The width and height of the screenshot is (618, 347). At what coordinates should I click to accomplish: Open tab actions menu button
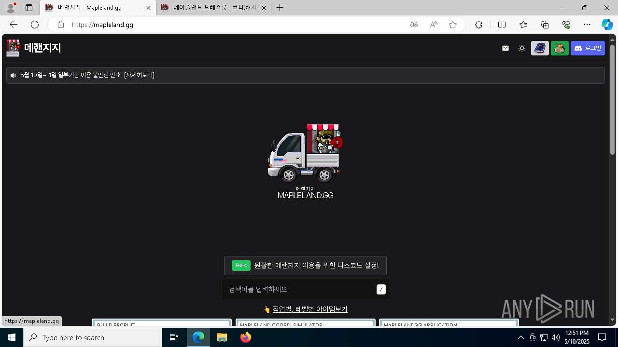pyautogui.click(x=29, y=8)
